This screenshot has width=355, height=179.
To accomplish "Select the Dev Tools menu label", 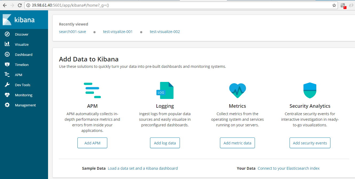I will 22,85.
